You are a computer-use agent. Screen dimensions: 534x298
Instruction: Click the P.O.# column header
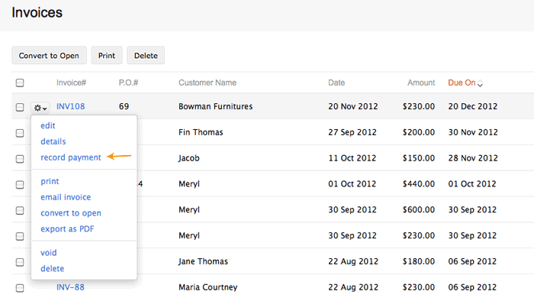[128, 83]
